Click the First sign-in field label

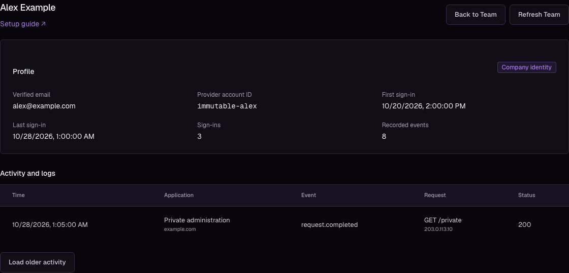tap(398, 95)
